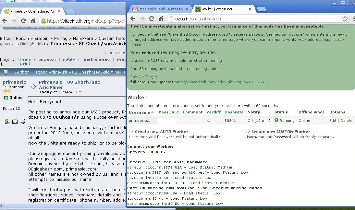Delete the primeasic.1 worker

[346, 121]
